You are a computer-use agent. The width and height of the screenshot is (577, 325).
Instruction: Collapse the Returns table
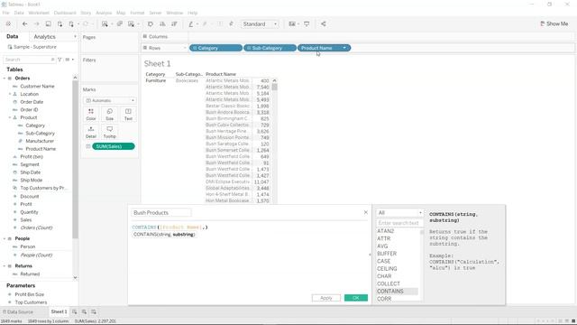[5, 265]
